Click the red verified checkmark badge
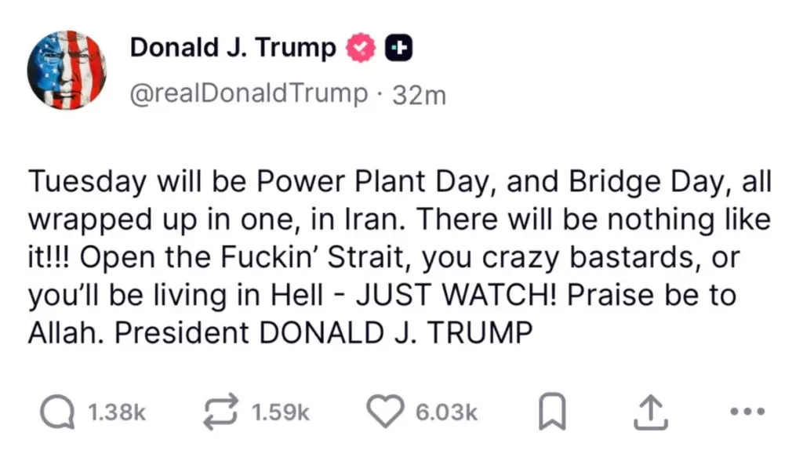Viewport: 803px width, 454px height. click(360, 46)
